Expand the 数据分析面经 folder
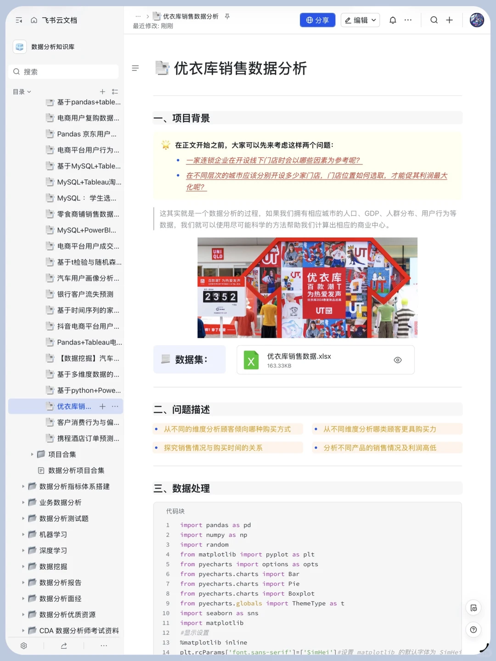Image resolution: width=496 pixels, height=661 pixels. (23, 599)
